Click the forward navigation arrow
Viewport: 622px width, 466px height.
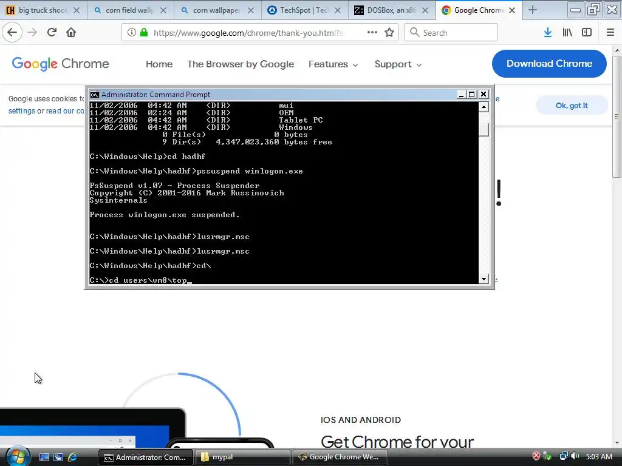[x=33, y=33]
